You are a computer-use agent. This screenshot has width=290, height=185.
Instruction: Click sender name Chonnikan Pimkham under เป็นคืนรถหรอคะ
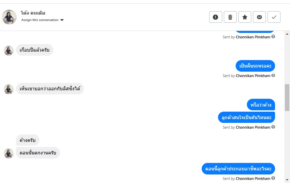tap(253, 76)
